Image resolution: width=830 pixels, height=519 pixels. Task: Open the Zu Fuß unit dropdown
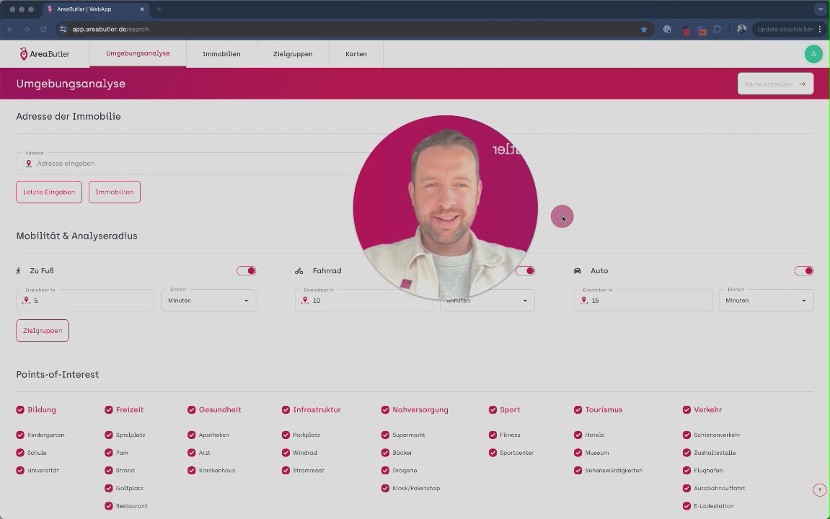(208, 300)
